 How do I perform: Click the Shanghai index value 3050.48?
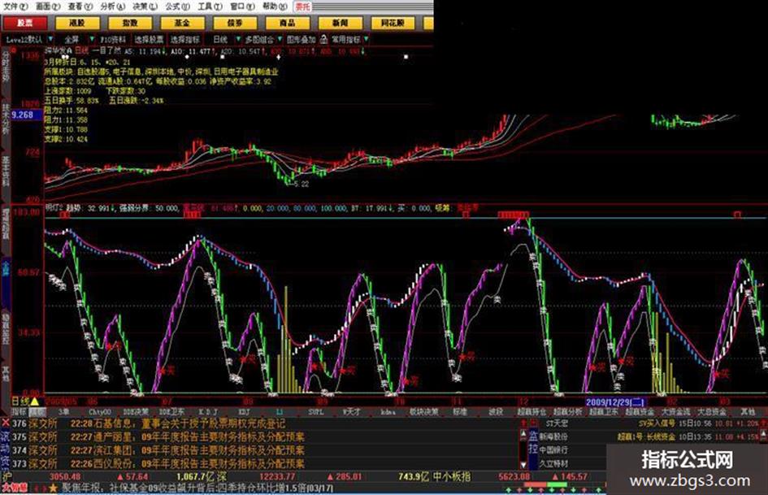pos(65,476)
